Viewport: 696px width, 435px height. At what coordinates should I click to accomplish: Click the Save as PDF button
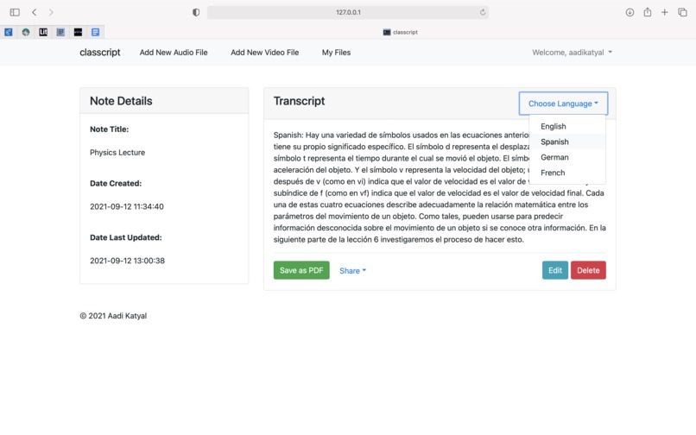point(301,270)
